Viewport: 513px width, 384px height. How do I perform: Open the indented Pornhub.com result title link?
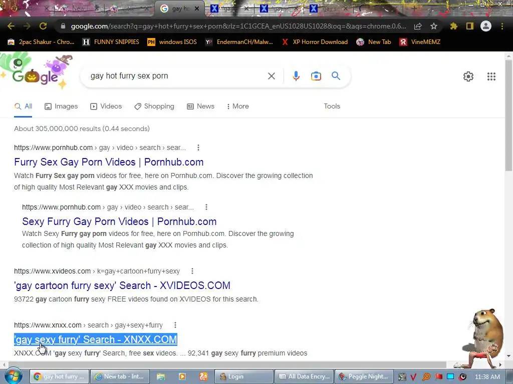119,221
